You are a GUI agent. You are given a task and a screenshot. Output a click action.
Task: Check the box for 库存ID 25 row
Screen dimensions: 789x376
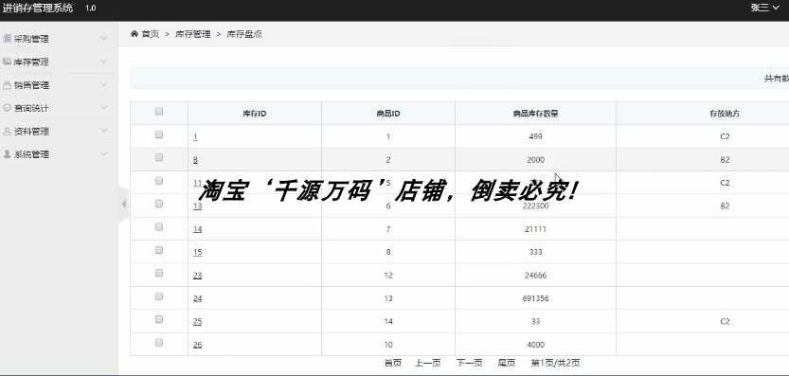pyautogui.click(x=159, y=319)
